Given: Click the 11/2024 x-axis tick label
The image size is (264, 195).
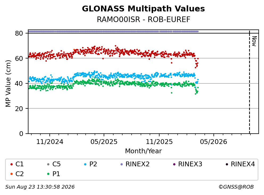Looking at the screenshot, I should tap(50, 142).
